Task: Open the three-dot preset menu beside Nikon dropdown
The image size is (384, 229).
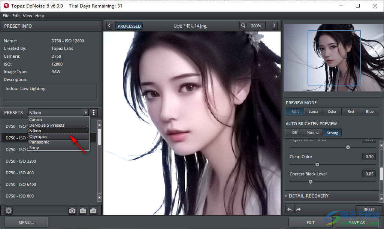Action: 93,112
